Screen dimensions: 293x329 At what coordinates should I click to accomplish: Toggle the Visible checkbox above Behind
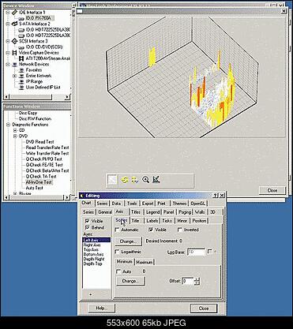click(x=87, y=221)
